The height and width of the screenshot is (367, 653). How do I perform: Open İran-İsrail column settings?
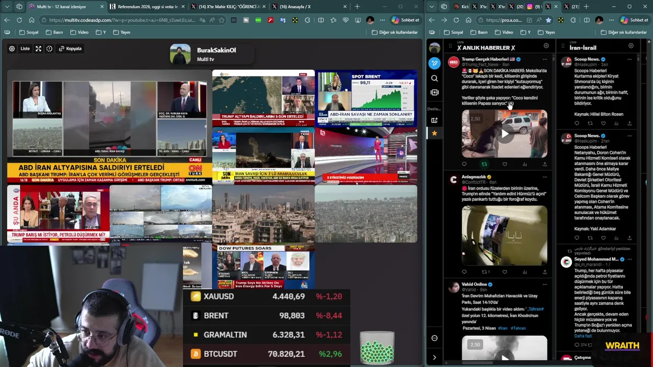631,46
